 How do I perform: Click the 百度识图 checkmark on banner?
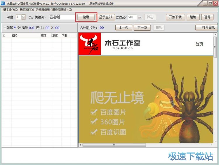94,132
